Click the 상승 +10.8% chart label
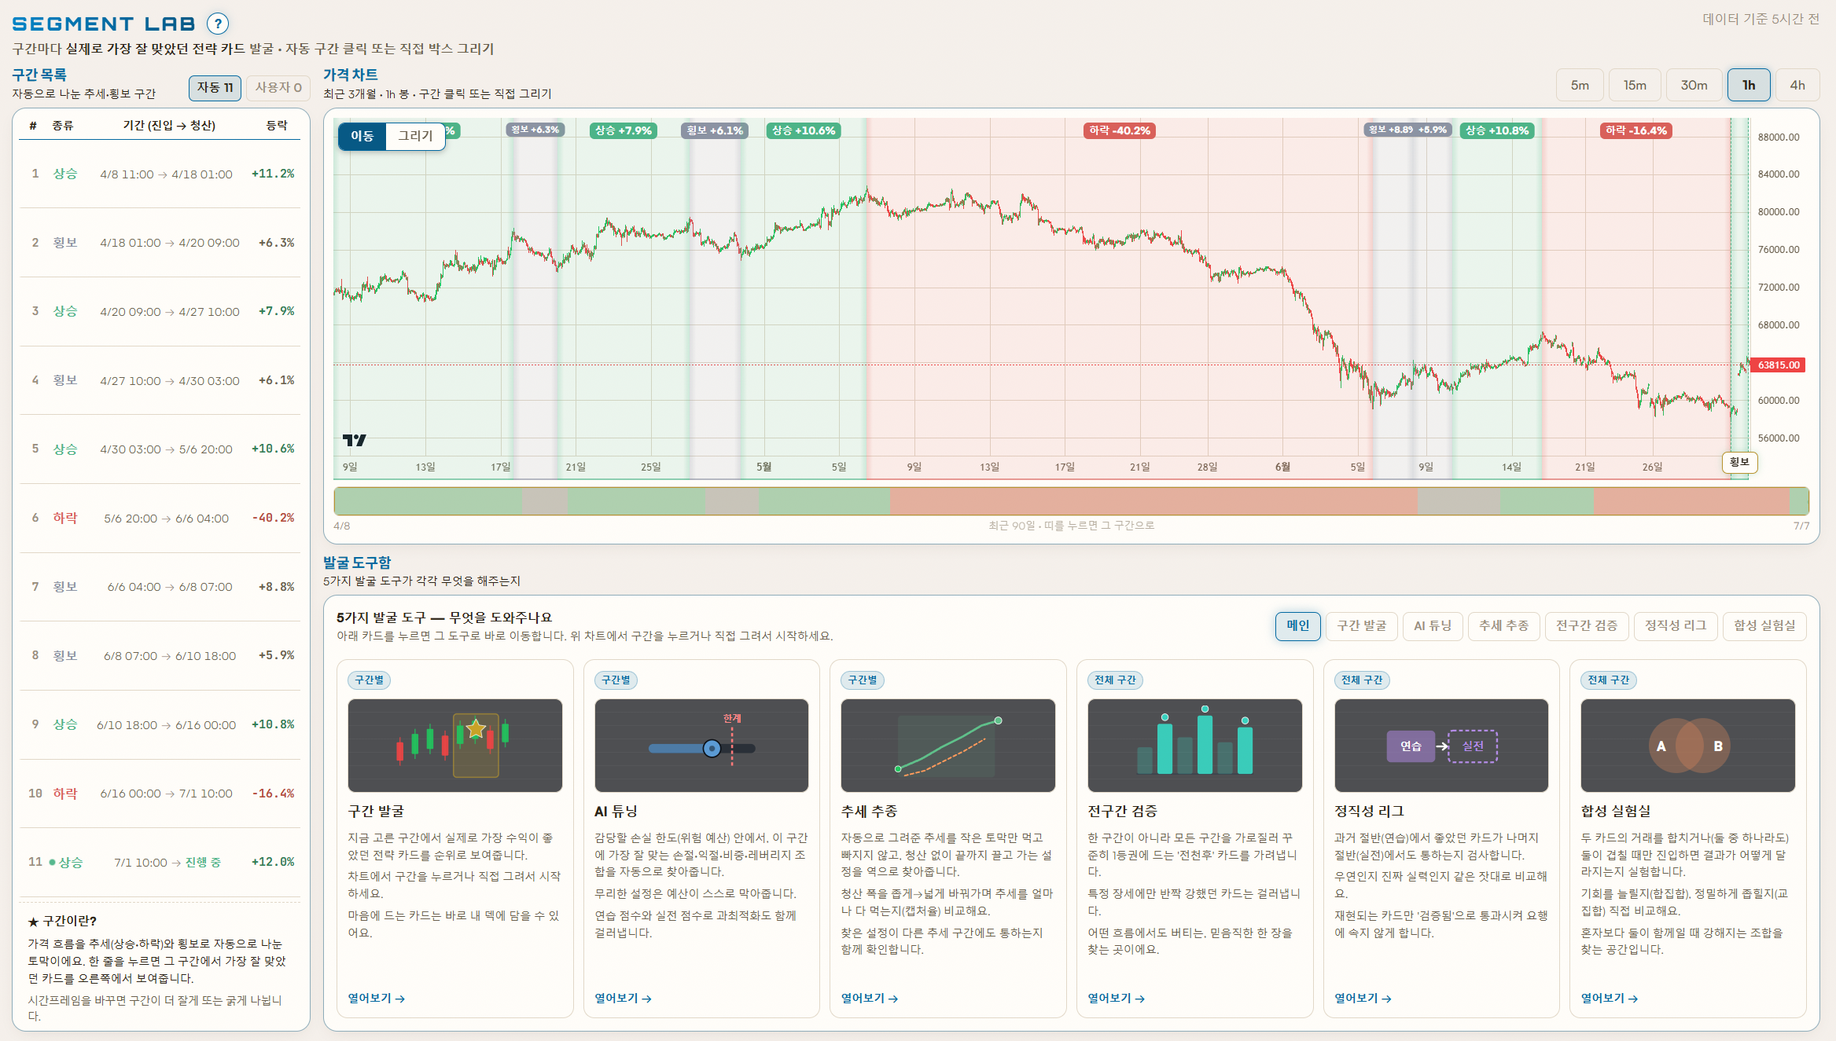The width and height of the screenshot is (1836, 1041). tap(1497, 130)
